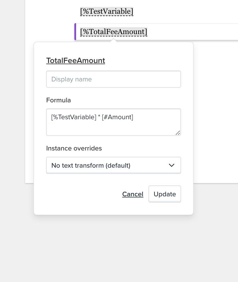
Task: Click the popover pointer arrow tip
Action: click(x=114, y=41)
